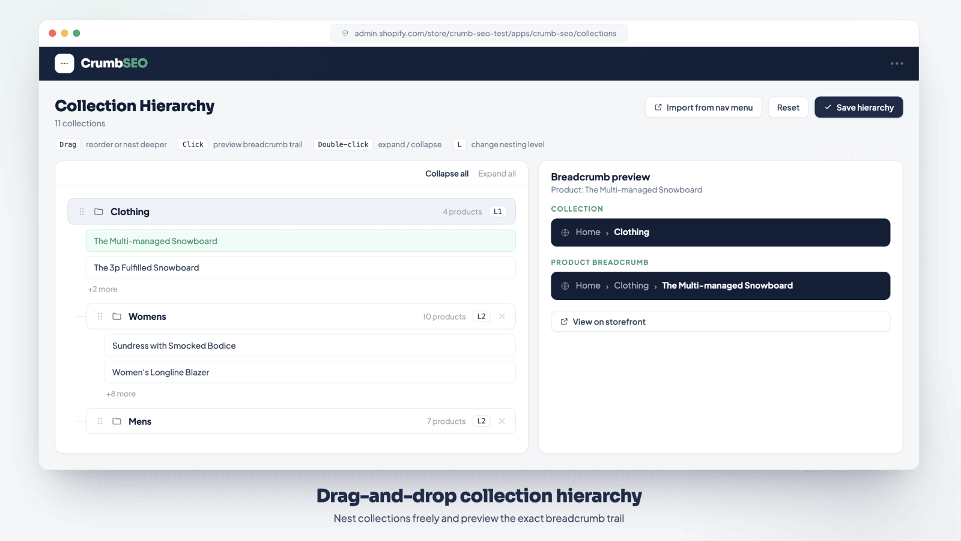Select the Womens collection row

(x=300, y=316)
